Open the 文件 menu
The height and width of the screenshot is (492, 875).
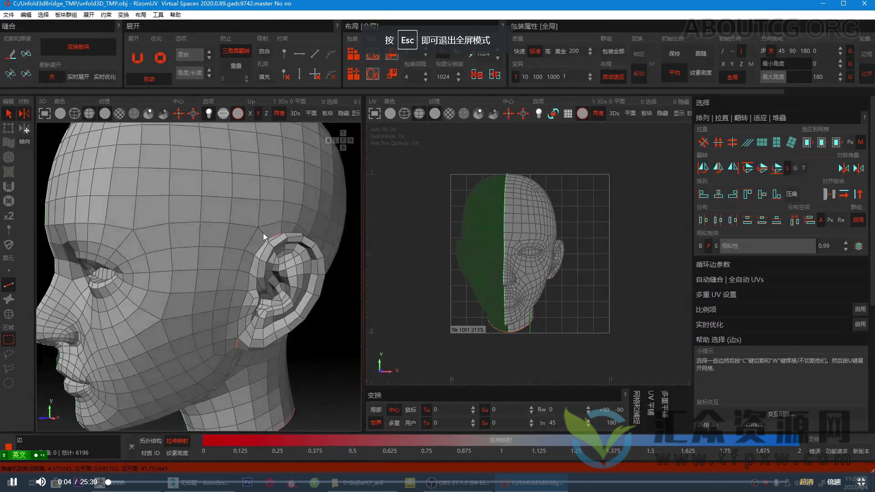(9, 15)
